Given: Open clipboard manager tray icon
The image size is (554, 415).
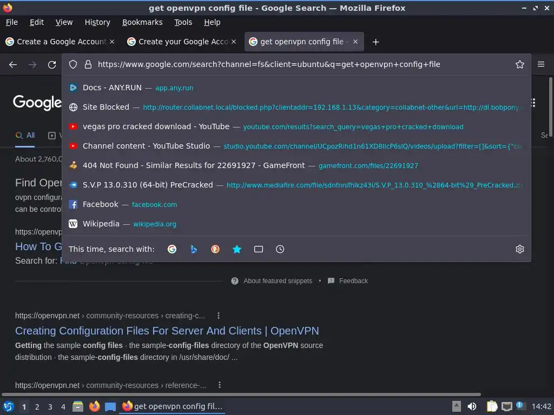Looking at the screenshot, I should click(492, 406).
